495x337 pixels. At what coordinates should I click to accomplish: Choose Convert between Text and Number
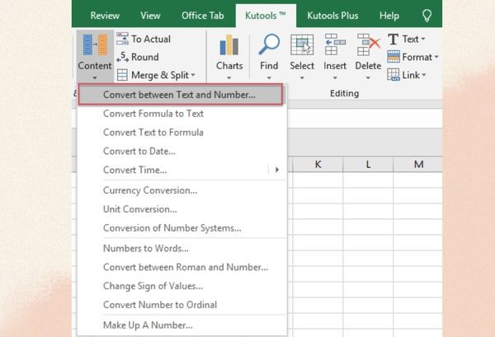(181, 95)
